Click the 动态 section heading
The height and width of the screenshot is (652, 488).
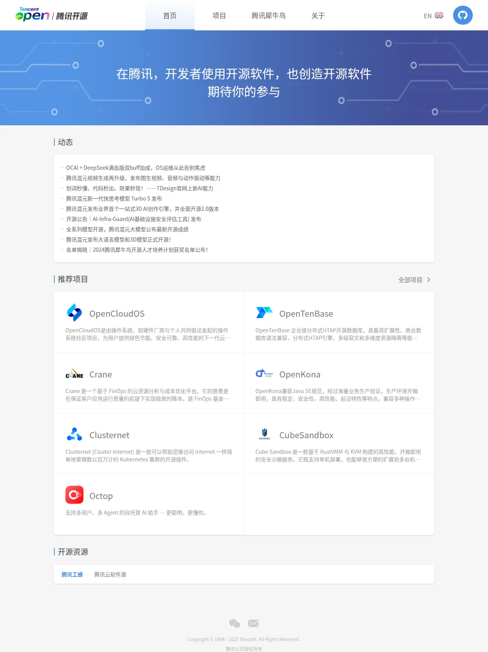coord(65,142)
